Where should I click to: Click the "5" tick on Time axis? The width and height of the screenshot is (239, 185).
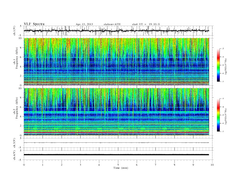[x=118, y=165]
